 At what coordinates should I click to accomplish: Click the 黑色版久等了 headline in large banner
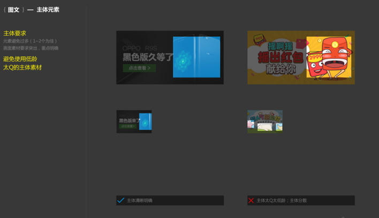coord(147,57)
